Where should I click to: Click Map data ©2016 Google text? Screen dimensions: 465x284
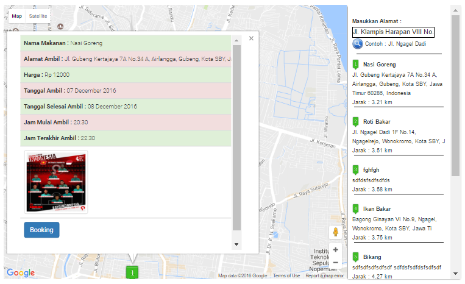[243, 275]
